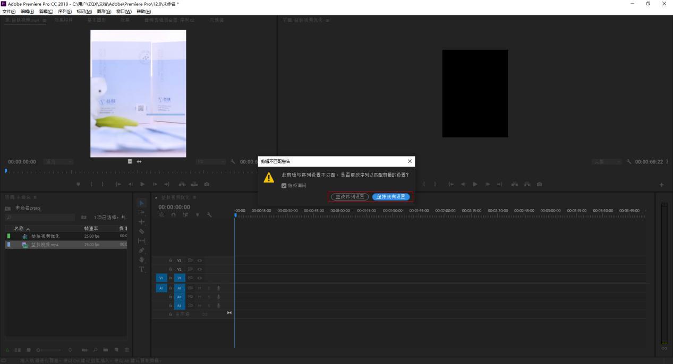Click 保持现有设置 button in the warning dialog
673x364 pixels.
click(391, 196)
